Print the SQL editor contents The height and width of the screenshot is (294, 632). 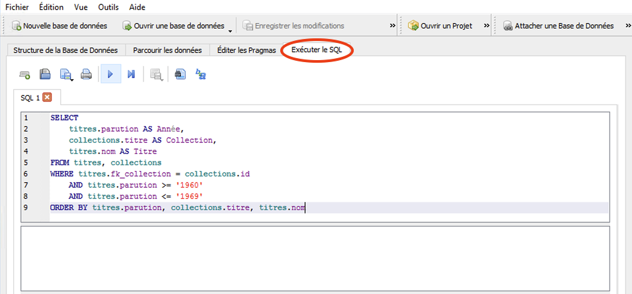point(86,75)
